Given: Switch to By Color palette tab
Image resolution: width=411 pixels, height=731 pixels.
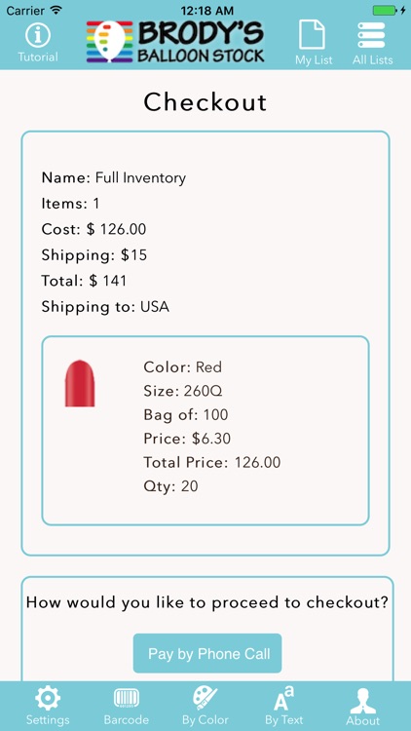Looking at the screenshot, I should pos(205,706).
